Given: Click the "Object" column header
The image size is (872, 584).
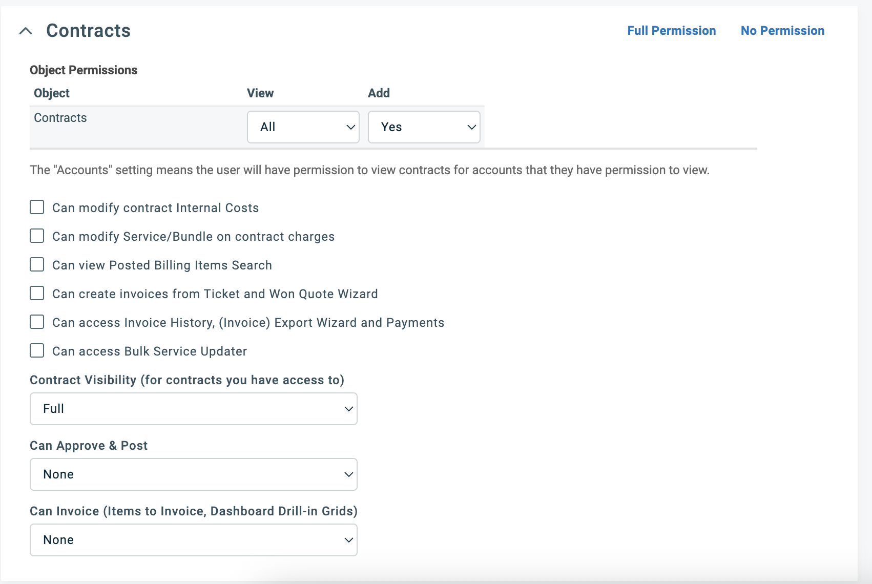Looking at the screenshot, I should click(x=51, y=93).
